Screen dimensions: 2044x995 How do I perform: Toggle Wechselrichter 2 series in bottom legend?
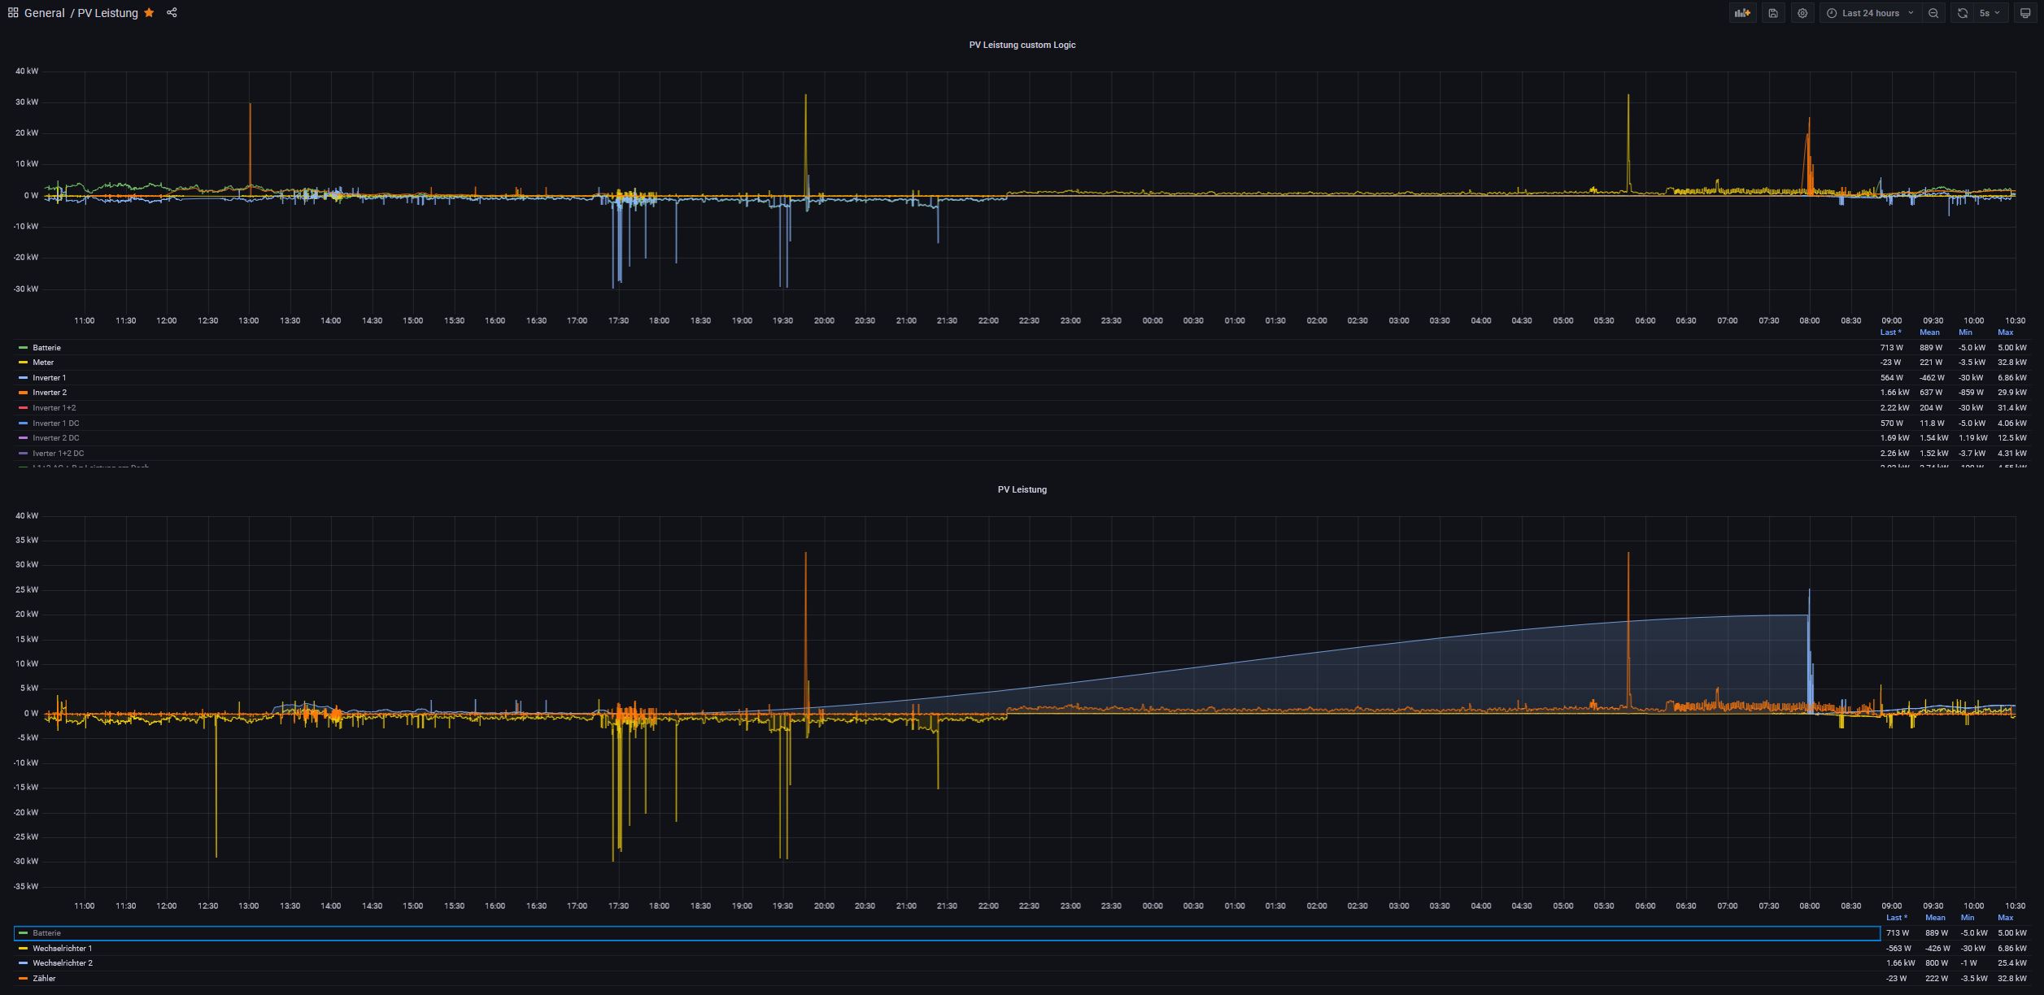[62, 963]
